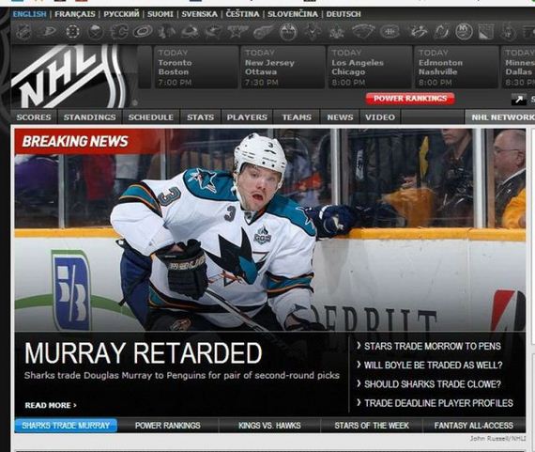Switch language to Русский
Viewport: 535px width, 452px height.
(x=121, y=14)
